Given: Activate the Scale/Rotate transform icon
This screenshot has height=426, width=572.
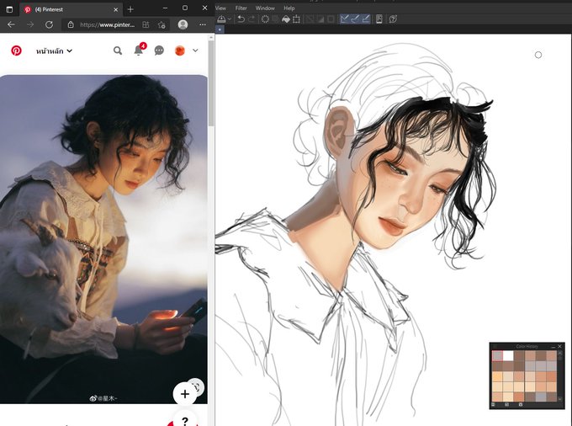Looking at the screenshot, I should point(296,19).
